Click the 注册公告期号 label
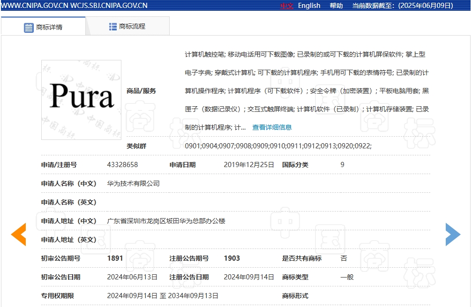Viewport: 472px width, 307px height. click(189, 258)
